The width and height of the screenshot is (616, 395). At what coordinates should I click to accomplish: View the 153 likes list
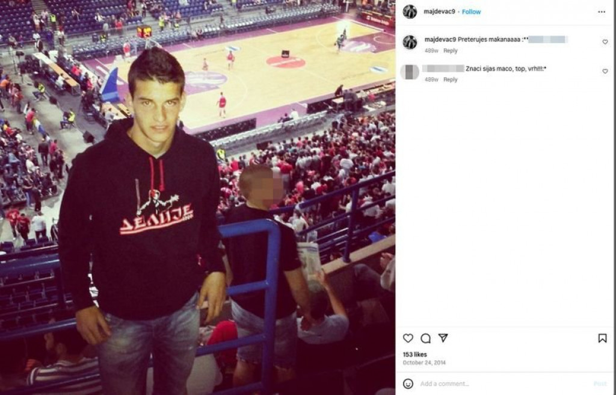tap(414, 355)
